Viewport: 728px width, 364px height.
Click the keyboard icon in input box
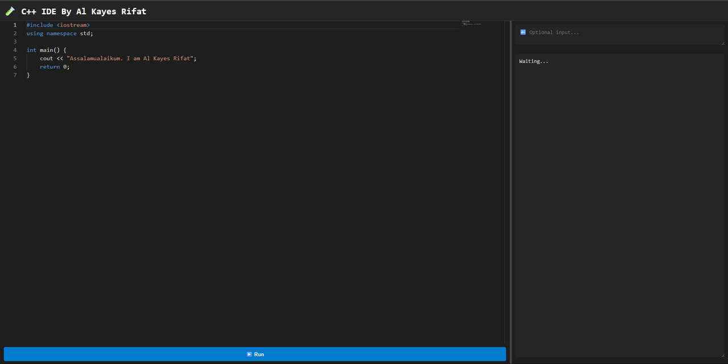coord(523,32)
